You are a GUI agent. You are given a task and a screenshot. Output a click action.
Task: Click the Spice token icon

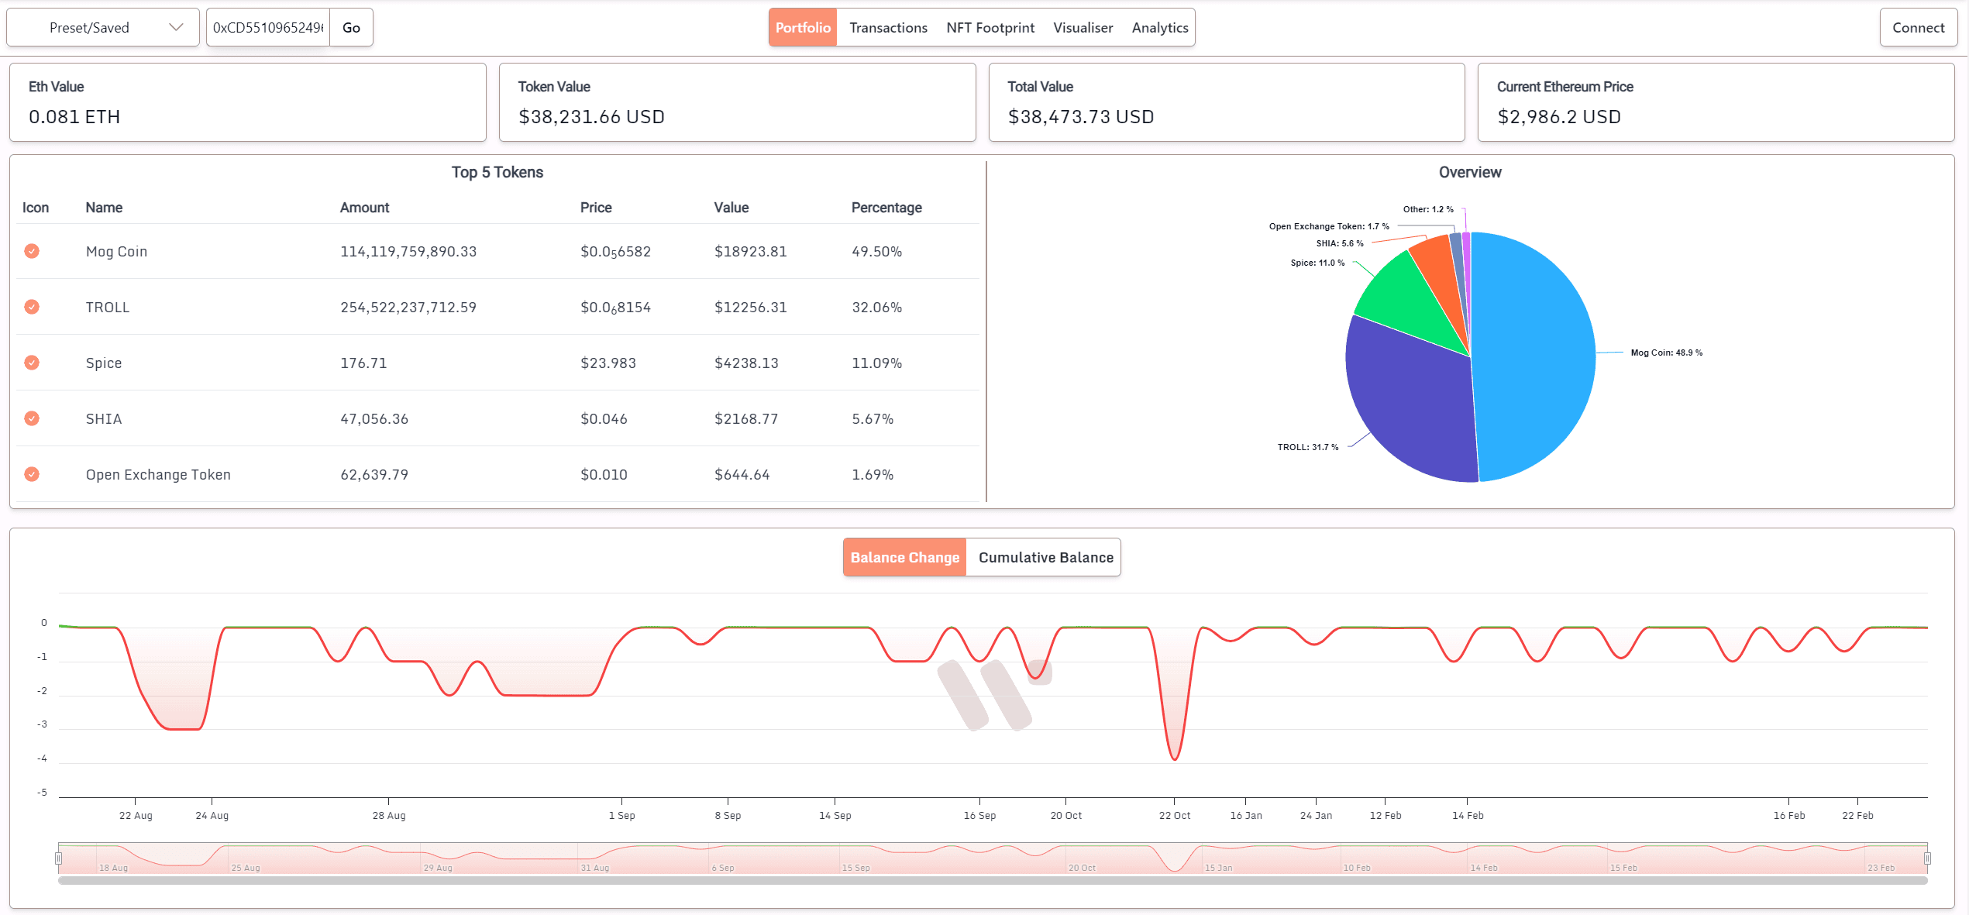[32, 363]
